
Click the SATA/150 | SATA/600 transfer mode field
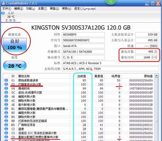[x=83, y=52]
